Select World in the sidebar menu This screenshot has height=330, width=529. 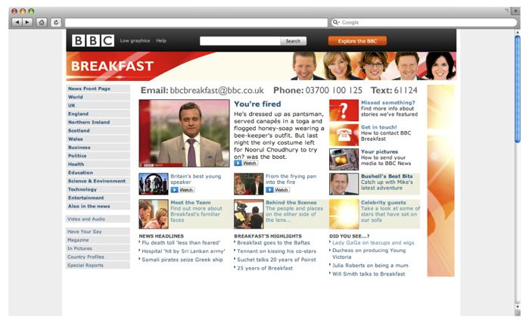(x=98, y=97)
